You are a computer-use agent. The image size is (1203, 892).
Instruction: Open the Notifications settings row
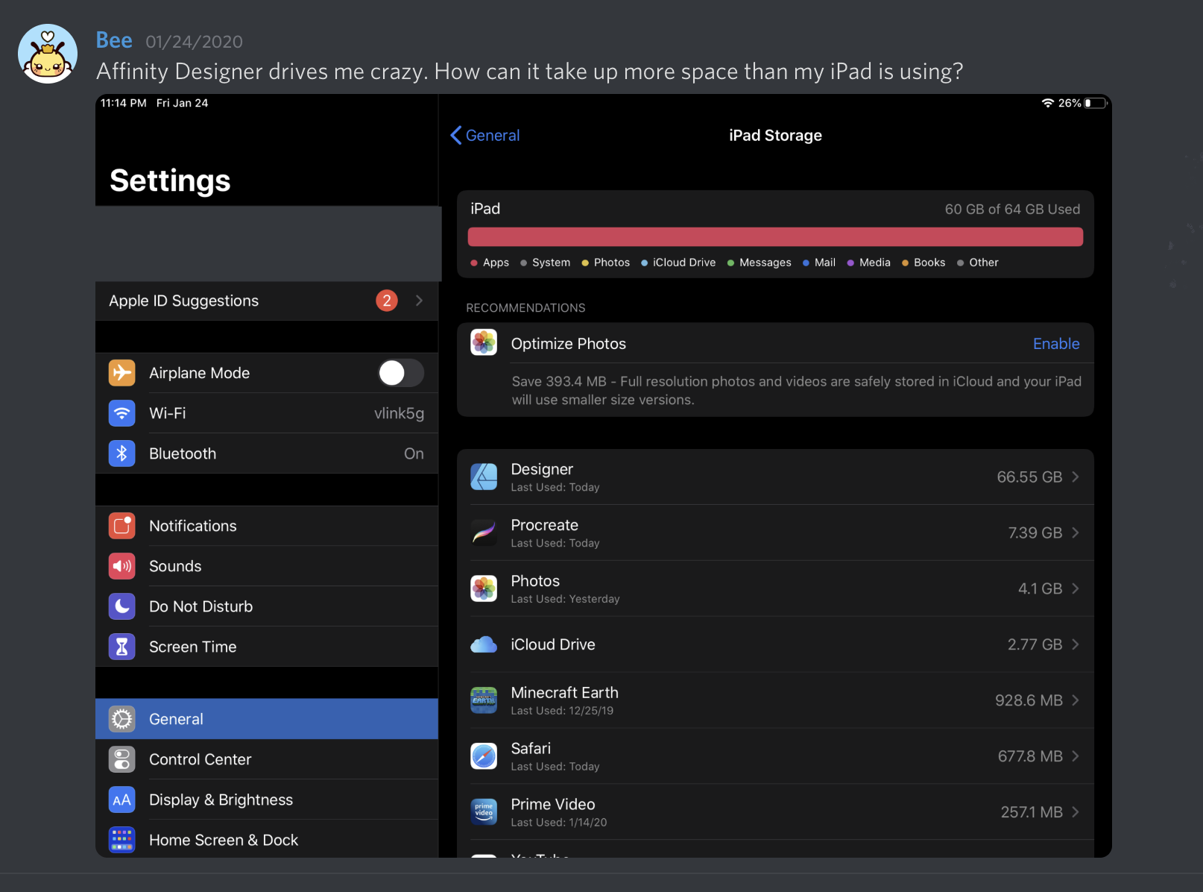point(267,526)
